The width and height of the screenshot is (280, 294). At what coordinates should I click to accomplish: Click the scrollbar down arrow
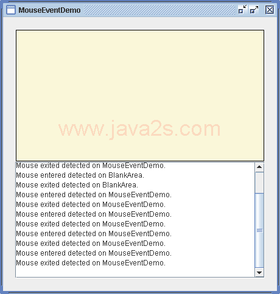click(x=259, y=272)
